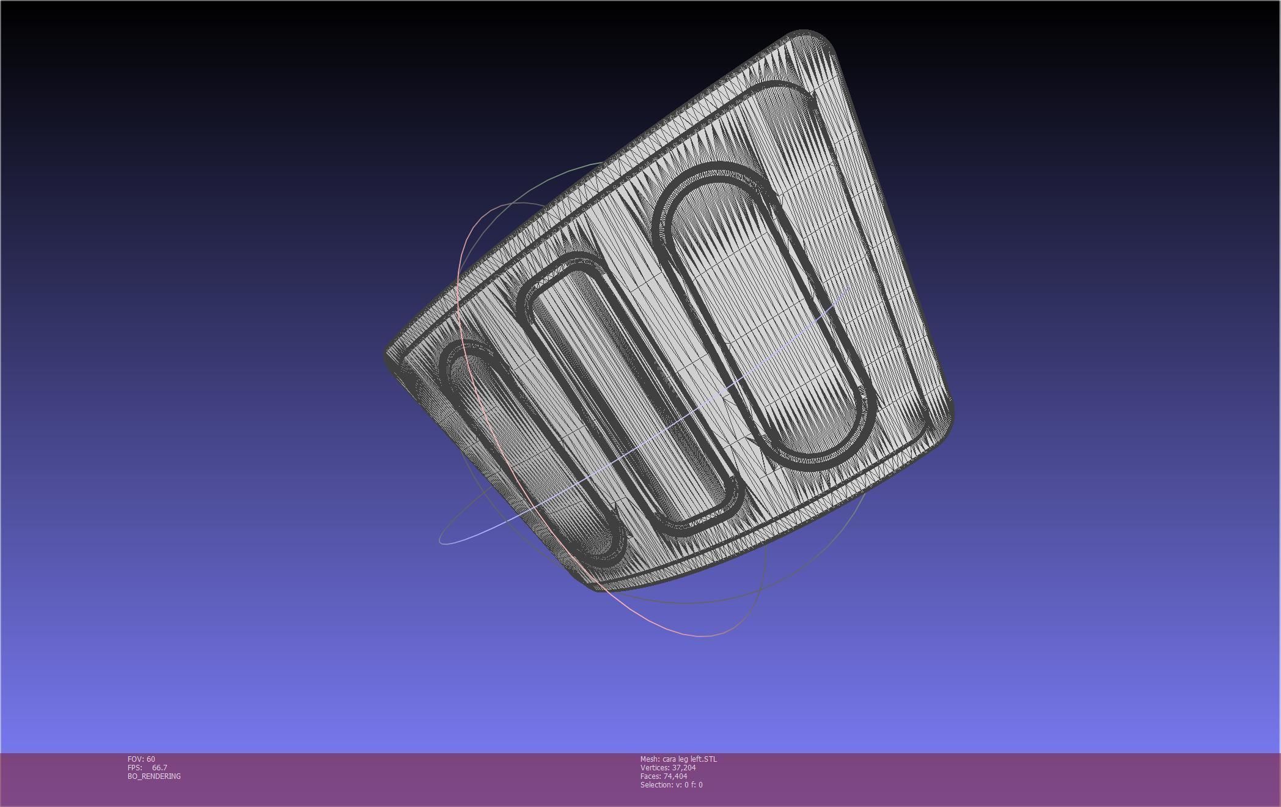Click the FPS: 66.7 readout
This screenshot has width=1281, height=807.
pyautogui.click(x=147, y=767)
